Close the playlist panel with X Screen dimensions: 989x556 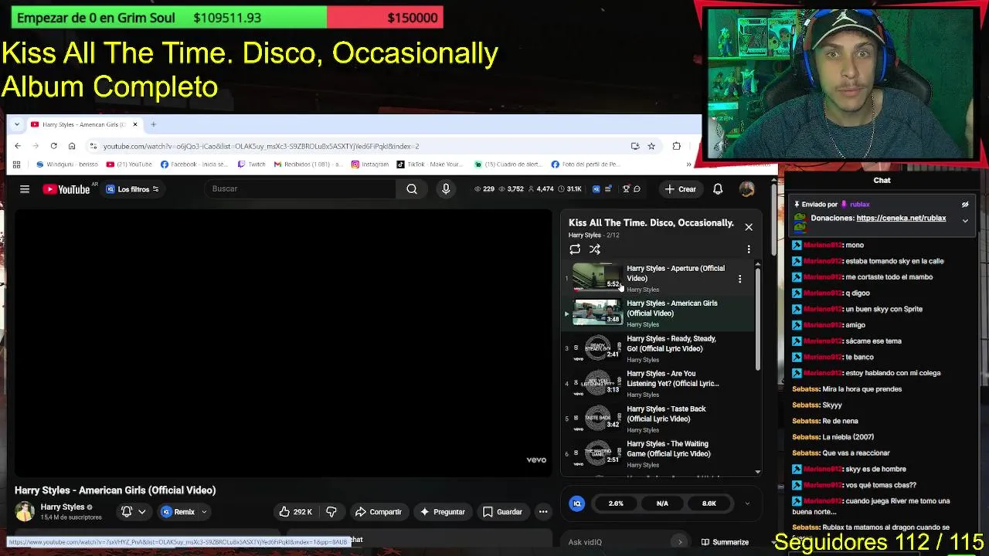tap(749, 227)
